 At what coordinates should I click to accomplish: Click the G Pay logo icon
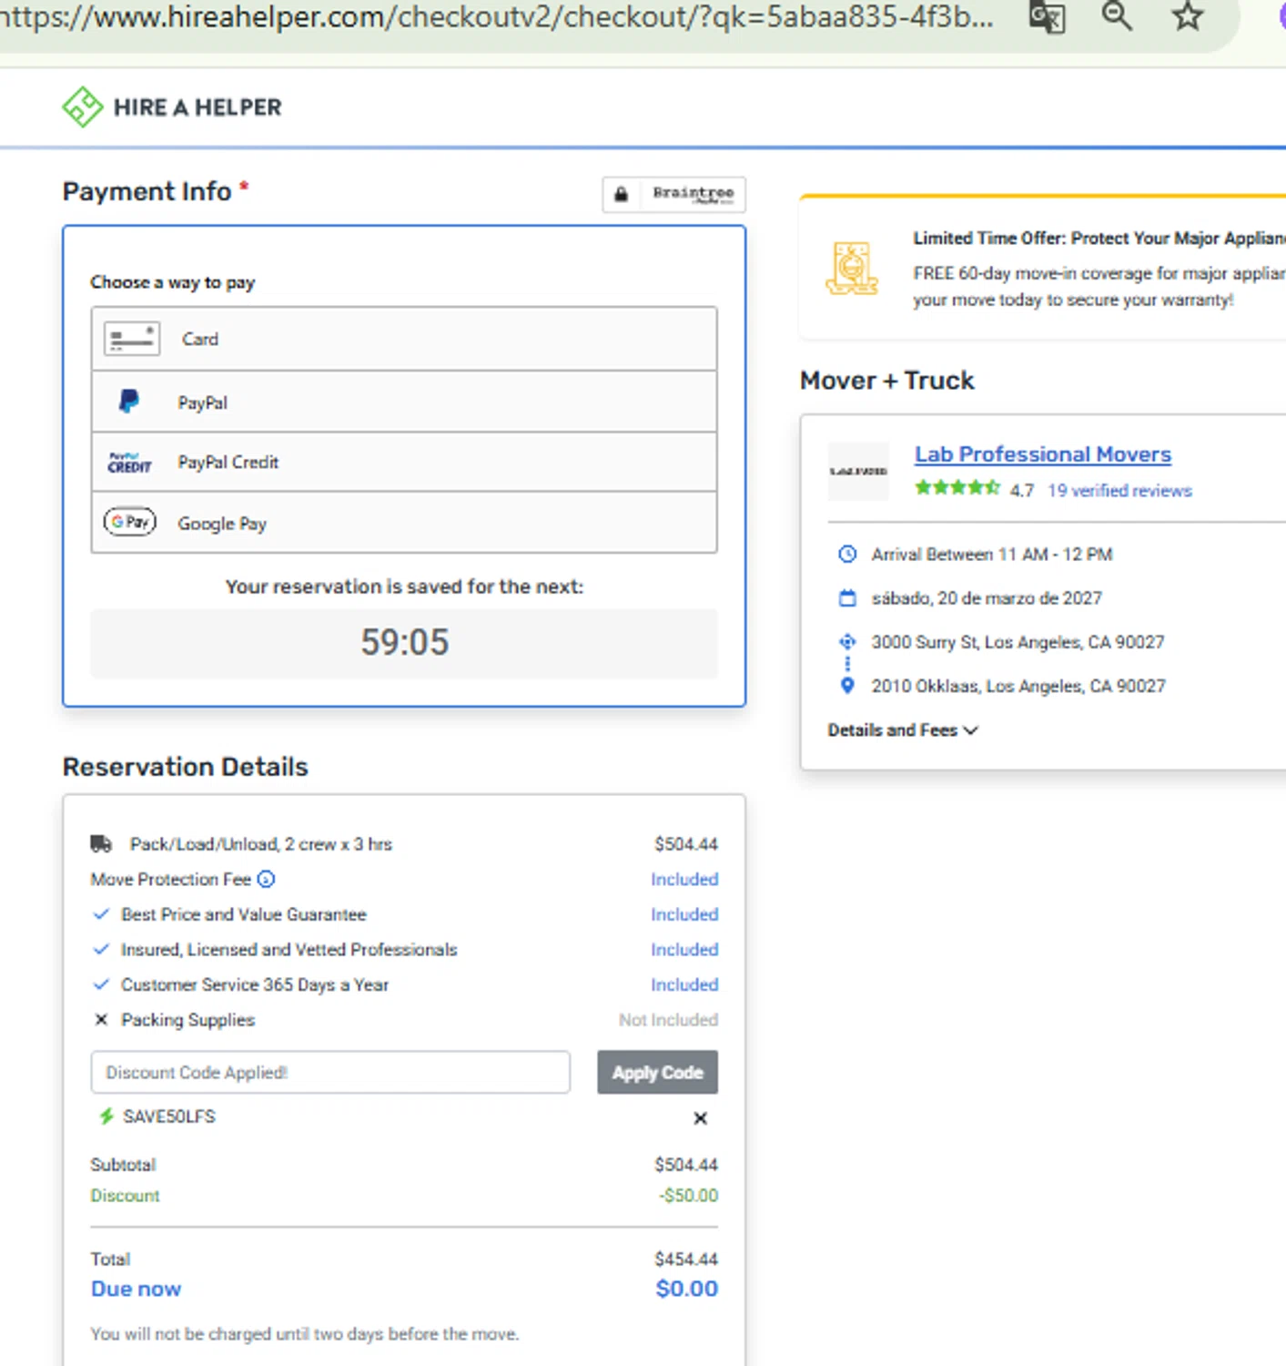(130, 522)
